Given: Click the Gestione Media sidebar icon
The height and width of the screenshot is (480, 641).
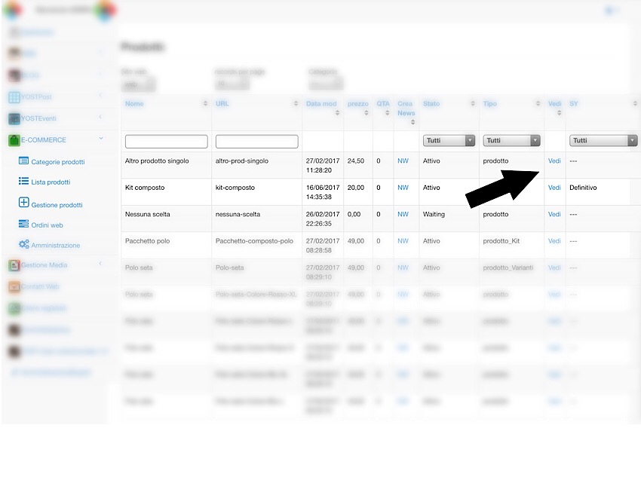Looking at the screenshot, I should (14, 265).
